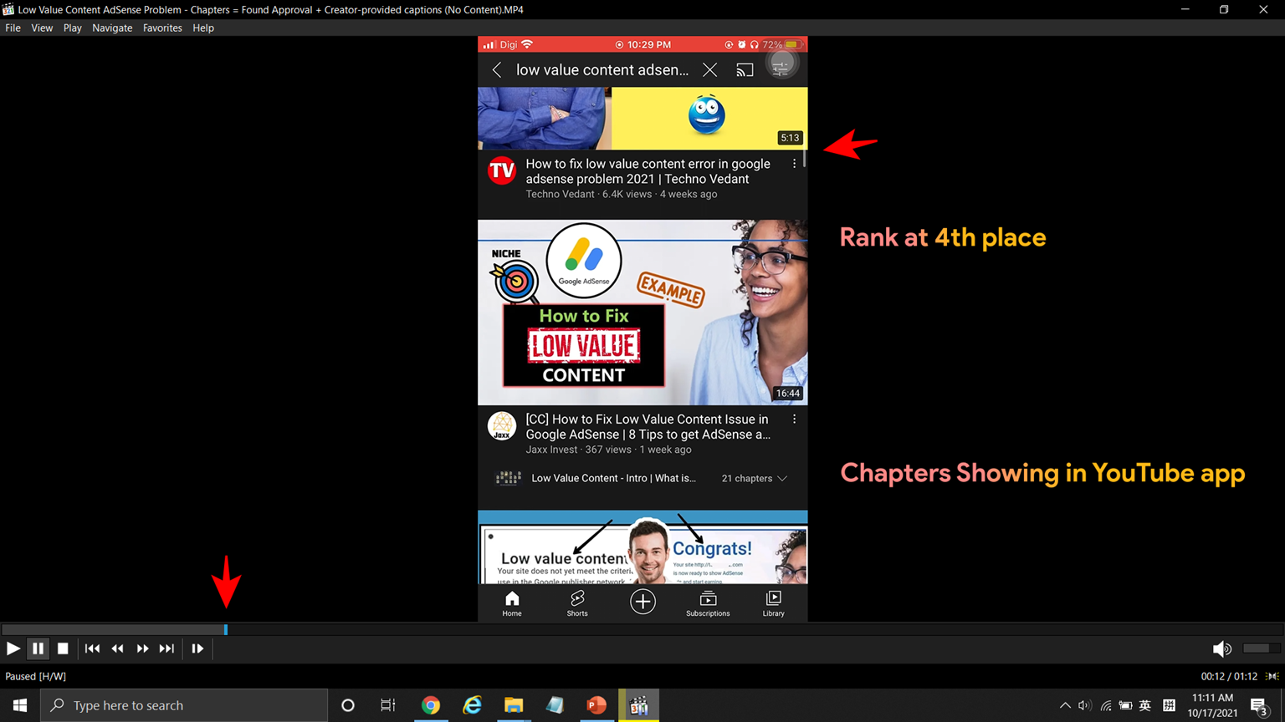
Task: Switch input language indicator
Action: pos(1145,705)
